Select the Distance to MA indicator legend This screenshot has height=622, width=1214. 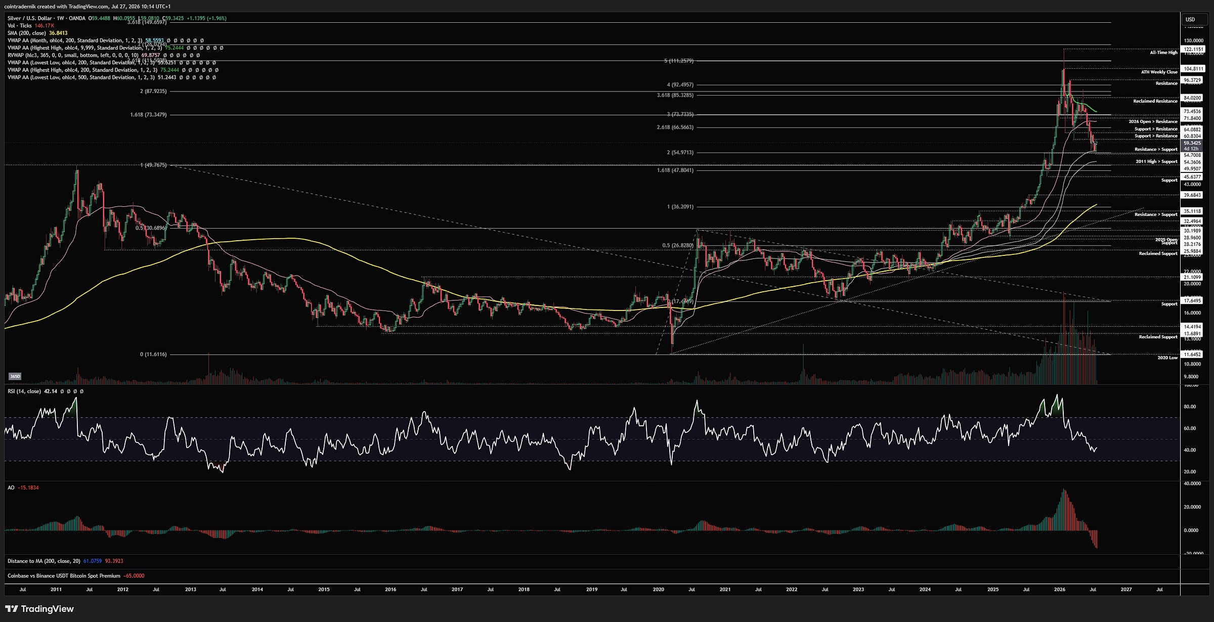[x=65, y=561]
